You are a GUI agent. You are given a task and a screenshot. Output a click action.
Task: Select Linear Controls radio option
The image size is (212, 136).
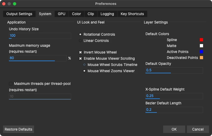tap(80, 41)
